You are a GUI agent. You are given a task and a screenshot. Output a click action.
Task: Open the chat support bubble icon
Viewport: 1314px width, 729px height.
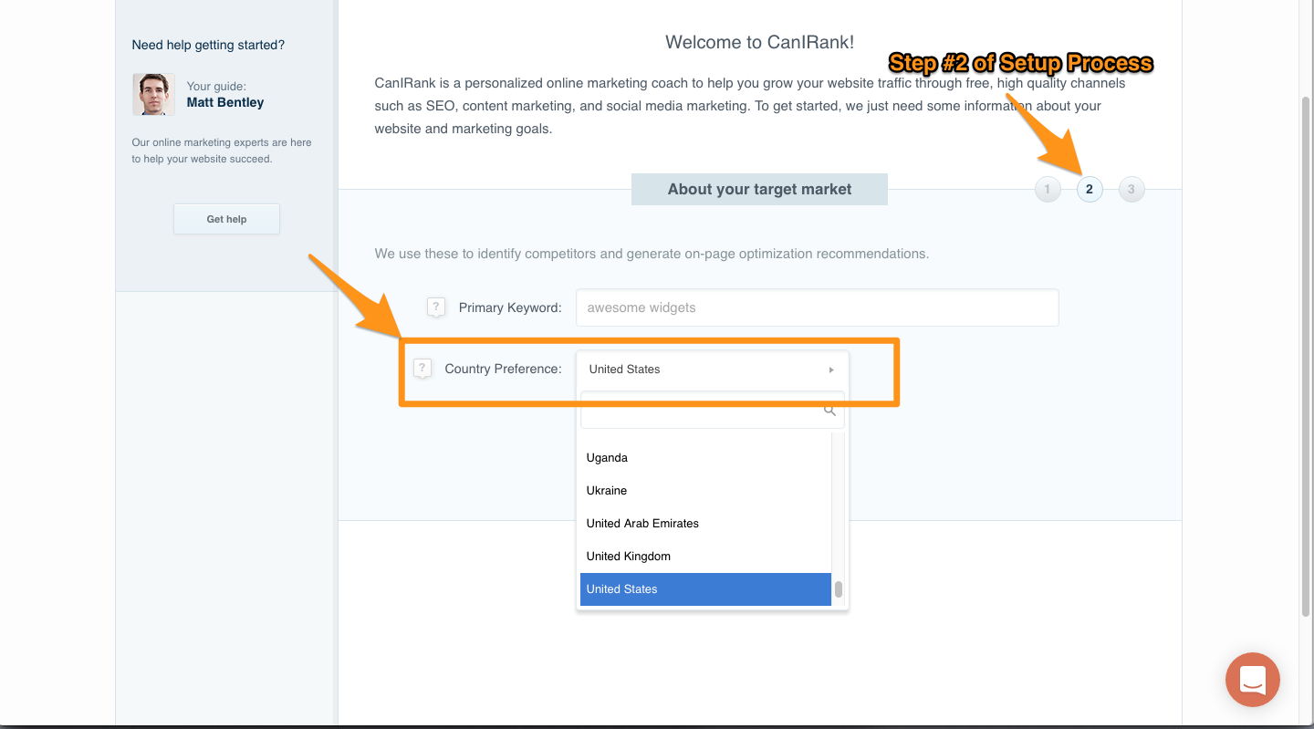click(x=1253, y=680)
